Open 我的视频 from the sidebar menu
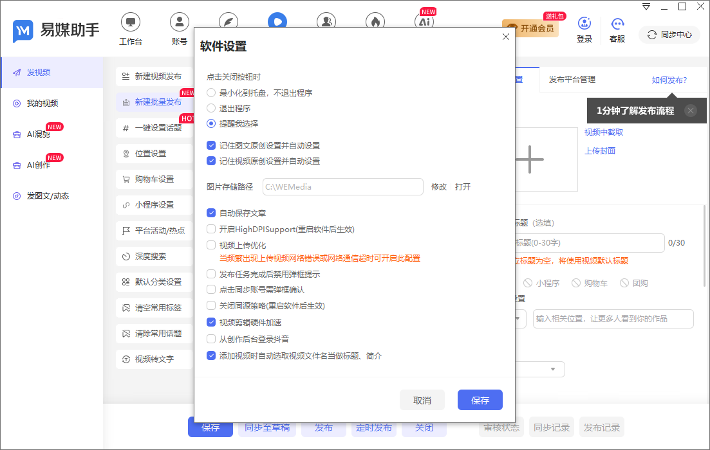 (x=42, y=103)
